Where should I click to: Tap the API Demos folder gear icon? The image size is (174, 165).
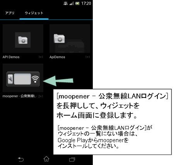click(23, 40)
